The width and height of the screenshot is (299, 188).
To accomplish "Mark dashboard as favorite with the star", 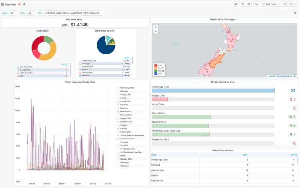I will point(19,4).
